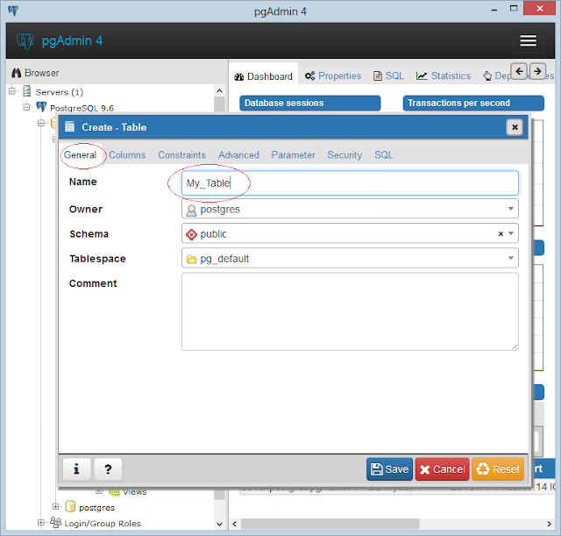Expand the Login/Group Roles node
The image size is (561, 536).
(41, 523)
